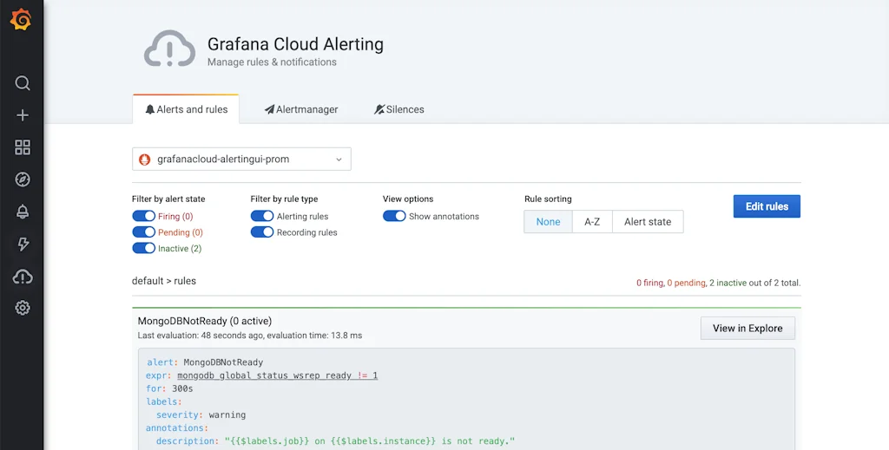Switch to the Alerts and rules tab
Screen dimensions: 889x450
coord(186,109)
